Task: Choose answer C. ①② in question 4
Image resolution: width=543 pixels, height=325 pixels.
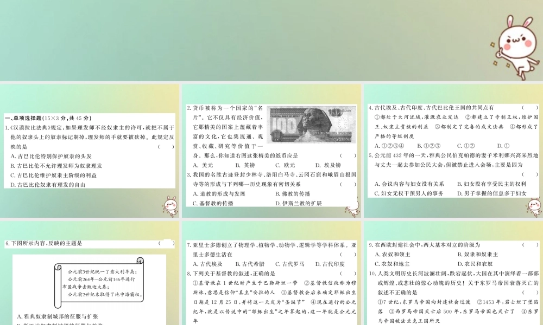Action: pyautogui.click(x=466, y=146)
